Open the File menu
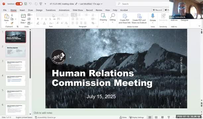 pos(5,10)
